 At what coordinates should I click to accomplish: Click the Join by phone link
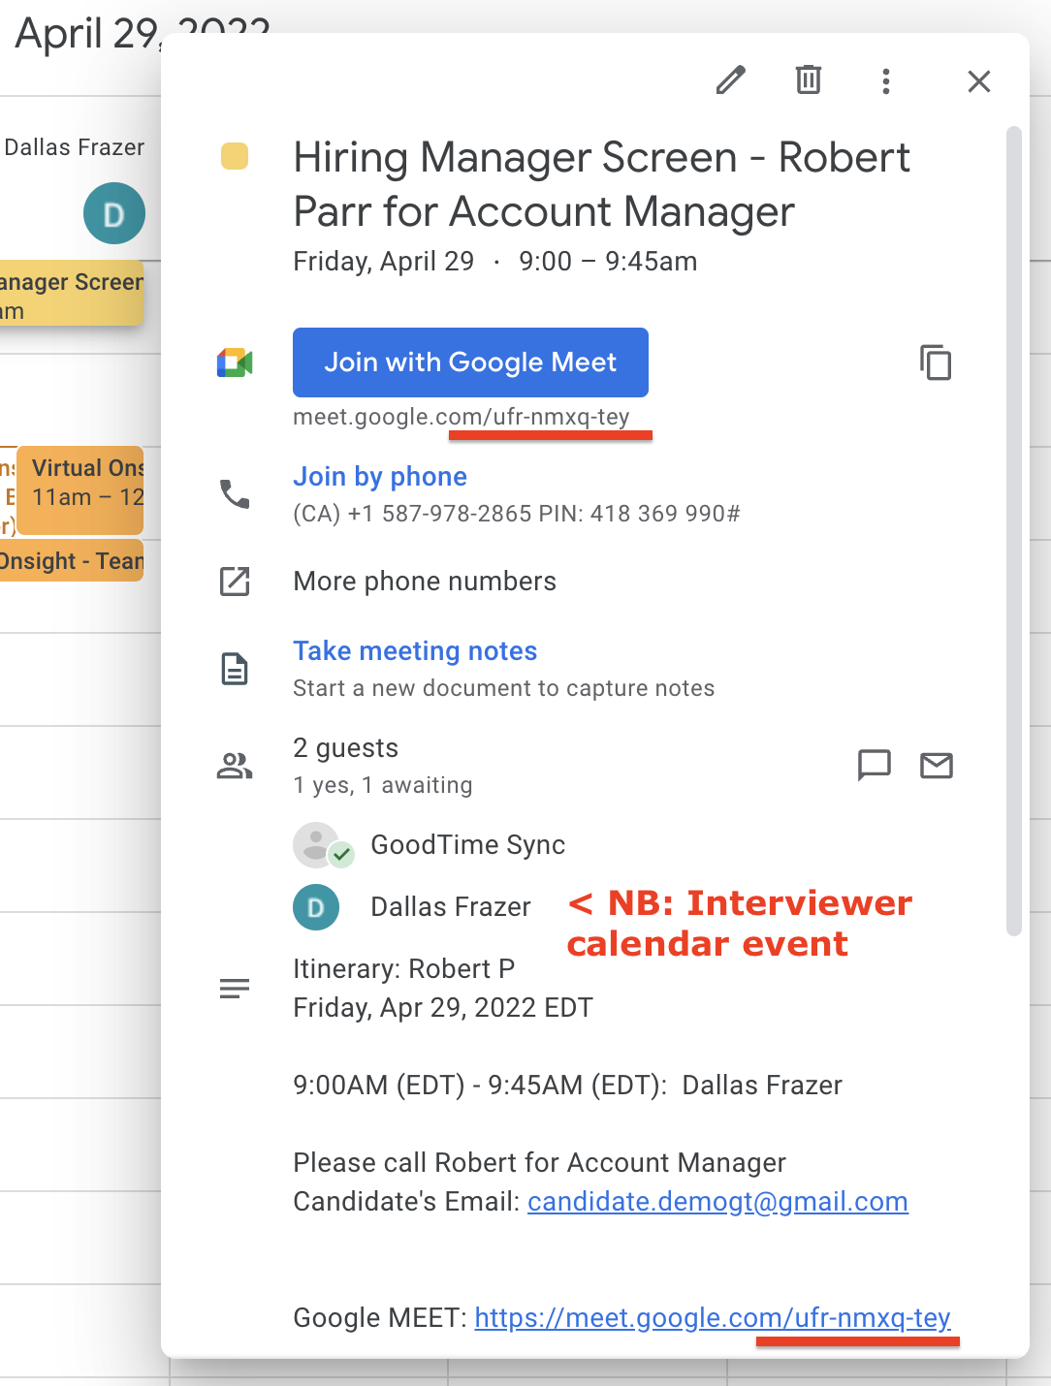pyautogui.click(x=380, y=477)
